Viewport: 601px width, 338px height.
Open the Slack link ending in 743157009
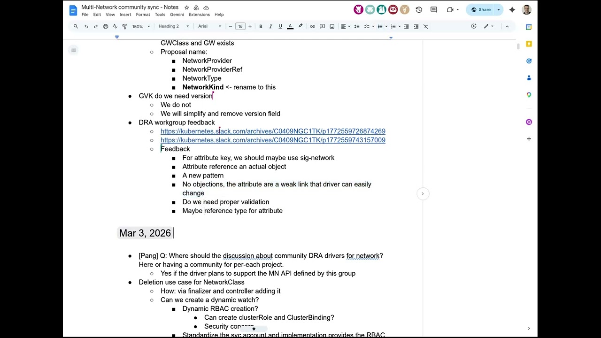273,140
